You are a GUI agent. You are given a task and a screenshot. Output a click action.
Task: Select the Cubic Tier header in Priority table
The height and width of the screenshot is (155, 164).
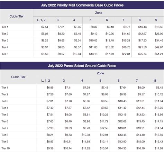pyautogui.click(x=17, y=16)
